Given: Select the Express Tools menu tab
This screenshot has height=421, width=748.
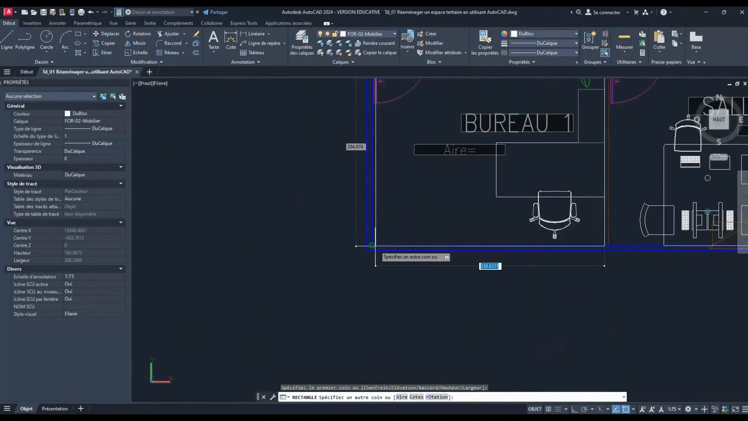Looking at the screenshot, I should tap(244, 23).
